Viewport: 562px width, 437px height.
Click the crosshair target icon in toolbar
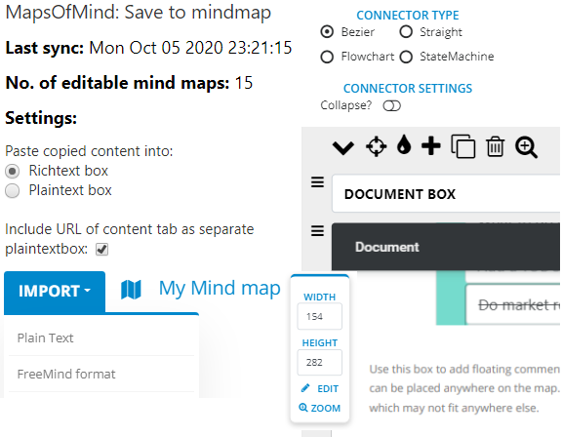click(376, 146)
